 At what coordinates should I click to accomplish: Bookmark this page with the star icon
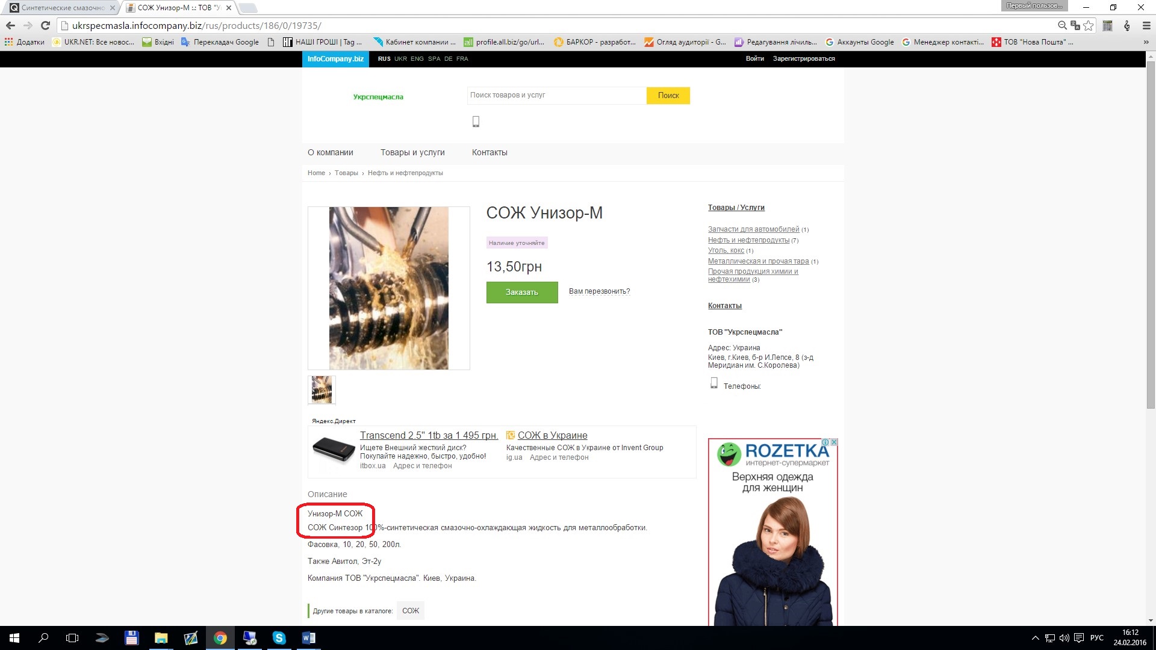point(1089,25)
